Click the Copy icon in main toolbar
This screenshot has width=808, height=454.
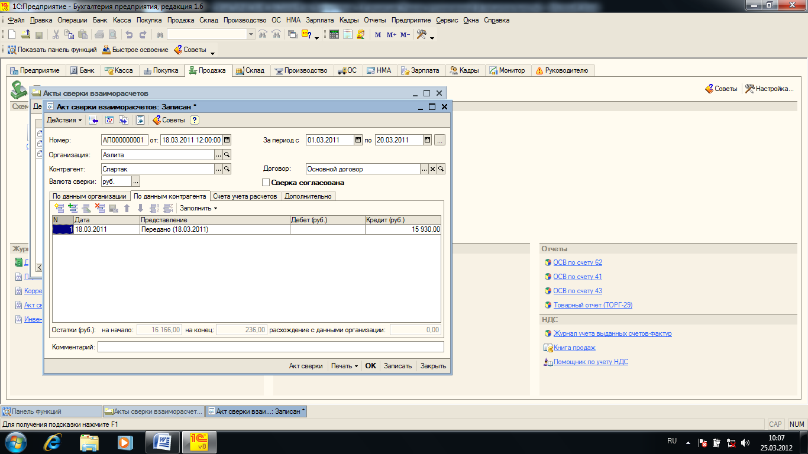coord(69,35)
